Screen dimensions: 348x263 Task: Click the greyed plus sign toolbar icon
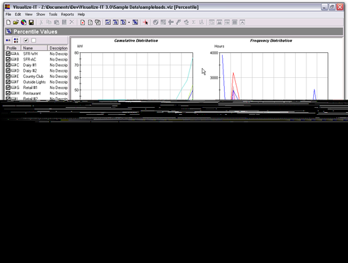(x=171, y=22)
